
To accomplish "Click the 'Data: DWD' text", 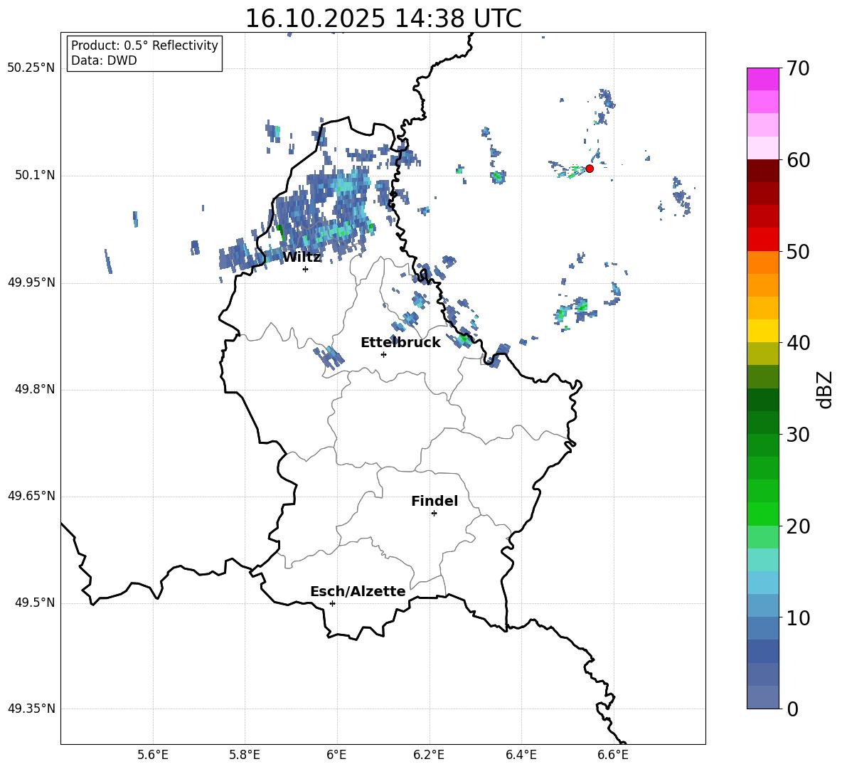I will pyautogui.click(x=104, y=60).
